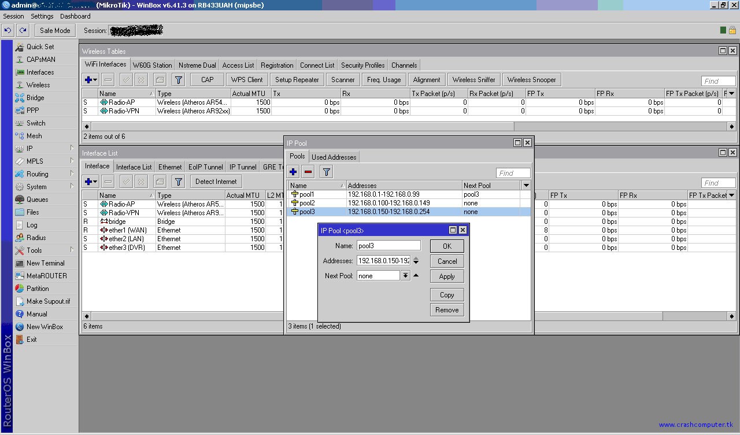Open CAPsMAN menu item
The image size is (740, 435).
(46, 59)
